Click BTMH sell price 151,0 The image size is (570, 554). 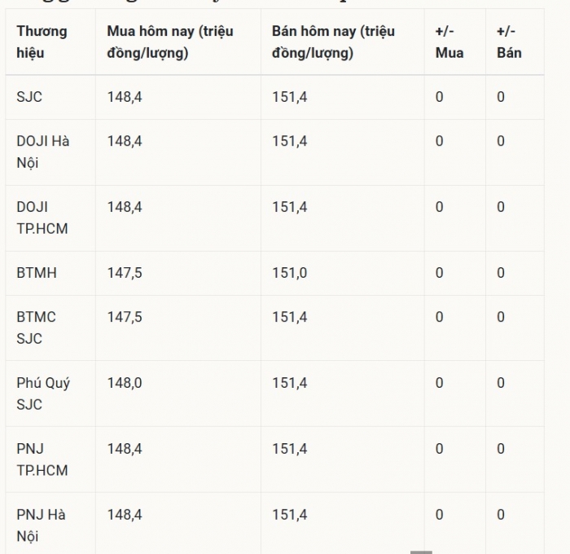(x=290, y=273)
